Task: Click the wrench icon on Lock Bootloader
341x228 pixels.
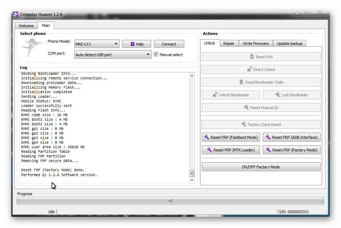Action: [278, 95]
